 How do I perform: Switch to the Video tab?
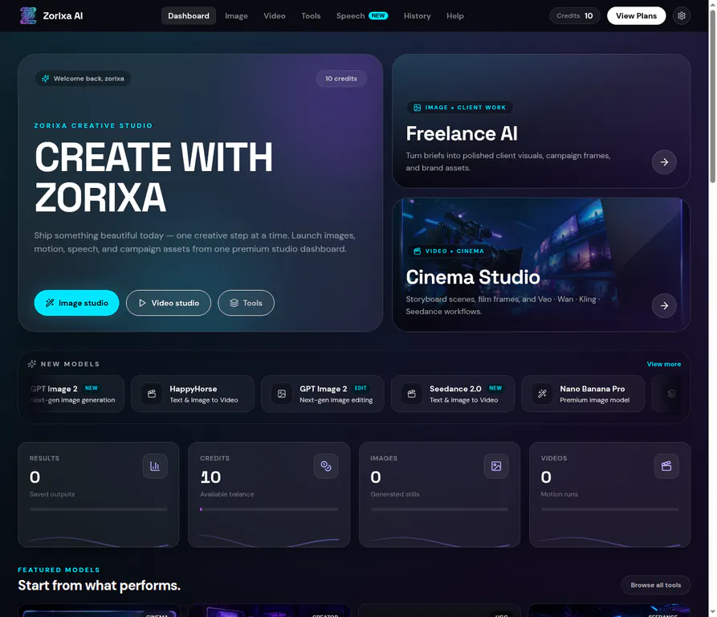(275, 15)
